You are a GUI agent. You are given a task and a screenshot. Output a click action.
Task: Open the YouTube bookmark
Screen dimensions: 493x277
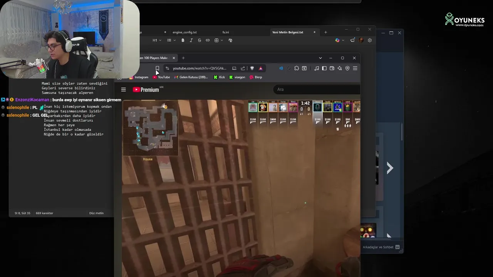pos(161,77)
